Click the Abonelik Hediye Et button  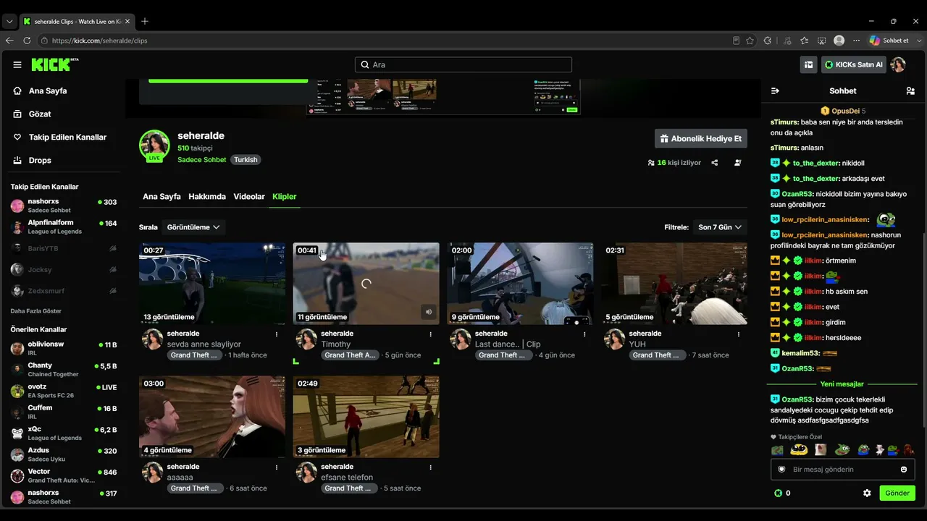(x=701, y=139)
